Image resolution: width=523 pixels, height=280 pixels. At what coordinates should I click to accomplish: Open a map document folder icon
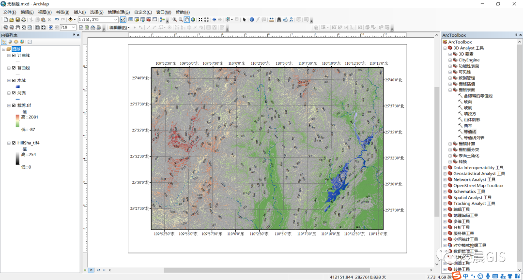(x=12, y=20)
